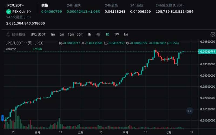Click the close change +0.00022082 (+0.55%)

coord(164,43)
